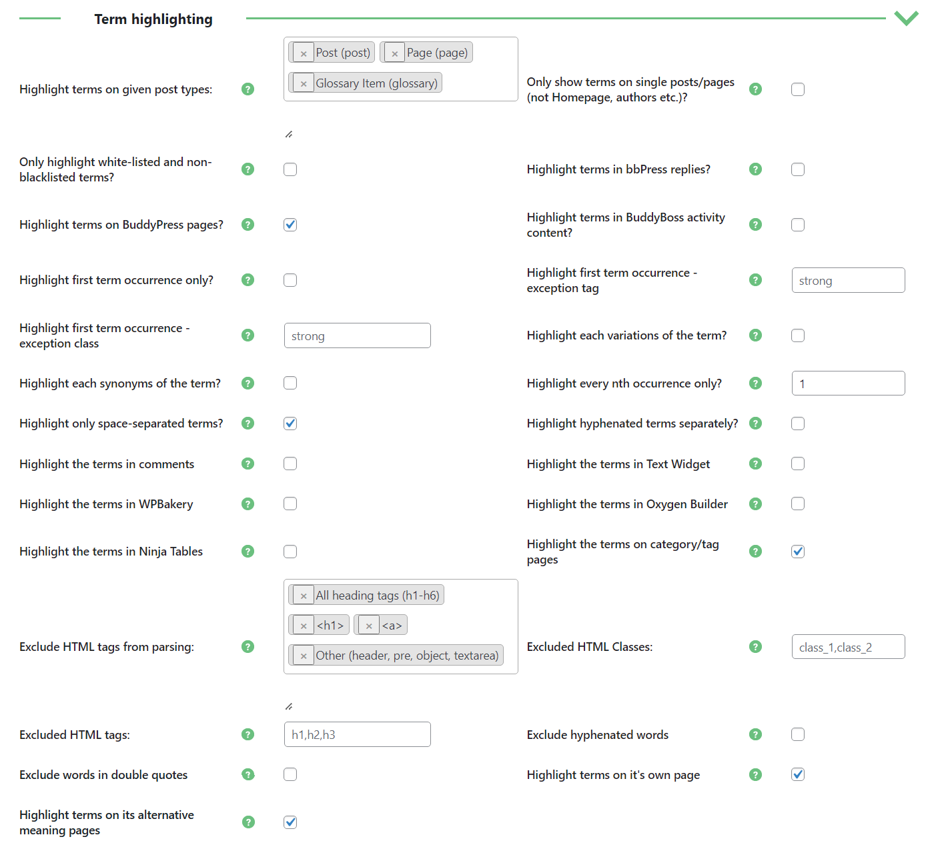
Task: Tick Highlight terms in bbPress replies
Action: (x=798, y=169)
